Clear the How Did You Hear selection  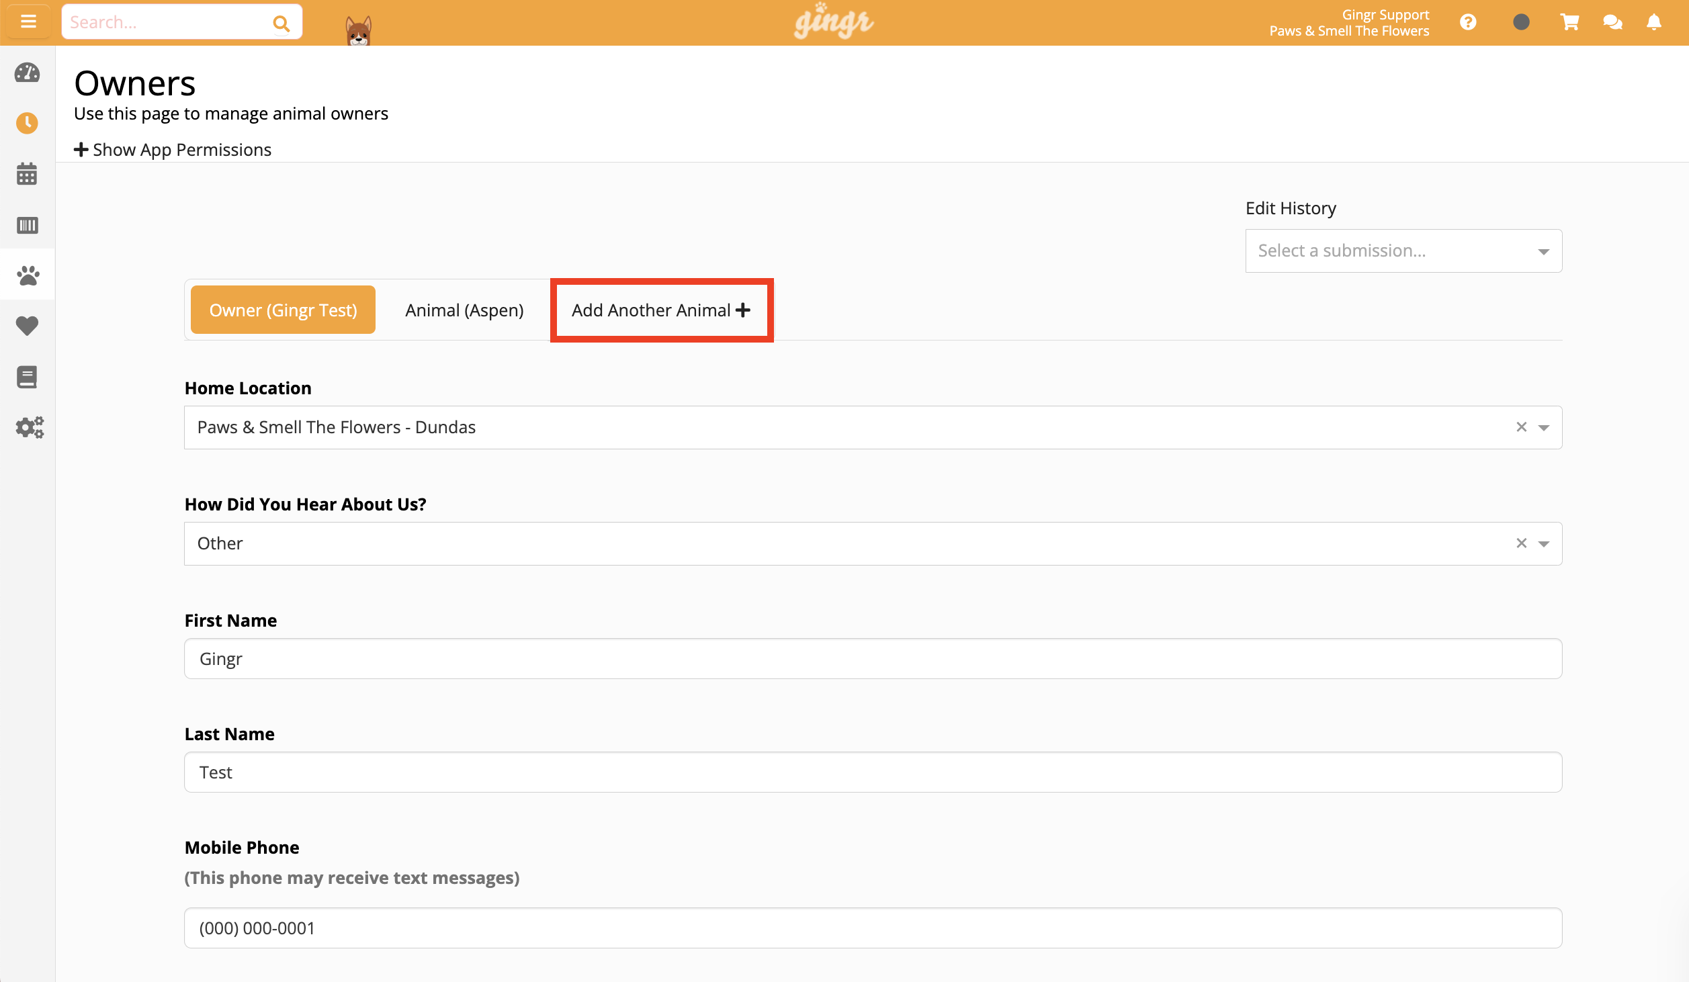pos(1522,543)
